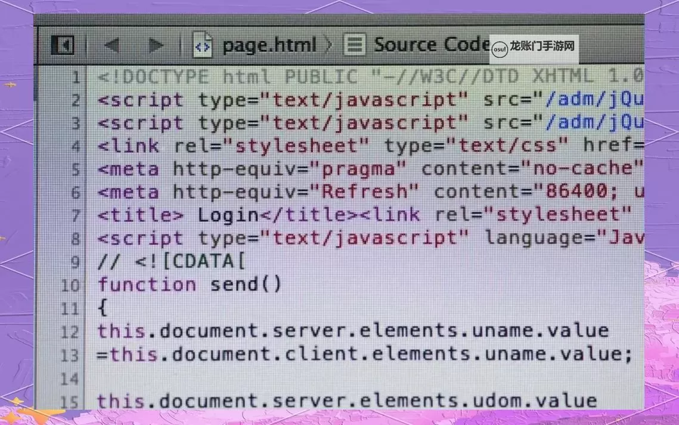
Task: Set breakpoint on line number 10
Action: click(x=70, y=285)
